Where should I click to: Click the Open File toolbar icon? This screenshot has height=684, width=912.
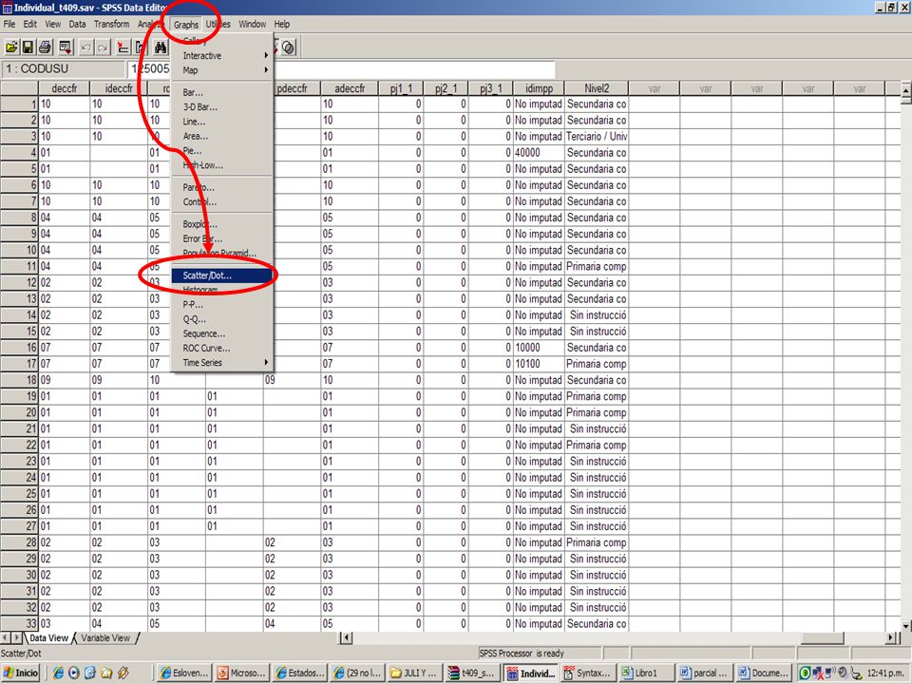(x=11, y=47)
